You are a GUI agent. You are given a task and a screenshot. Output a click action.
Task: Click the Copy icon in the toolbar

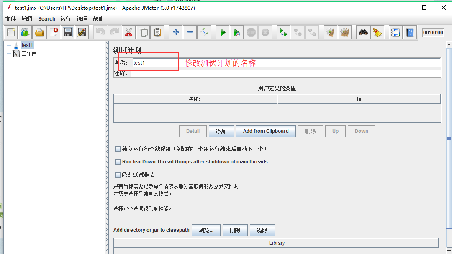point(143,32)
